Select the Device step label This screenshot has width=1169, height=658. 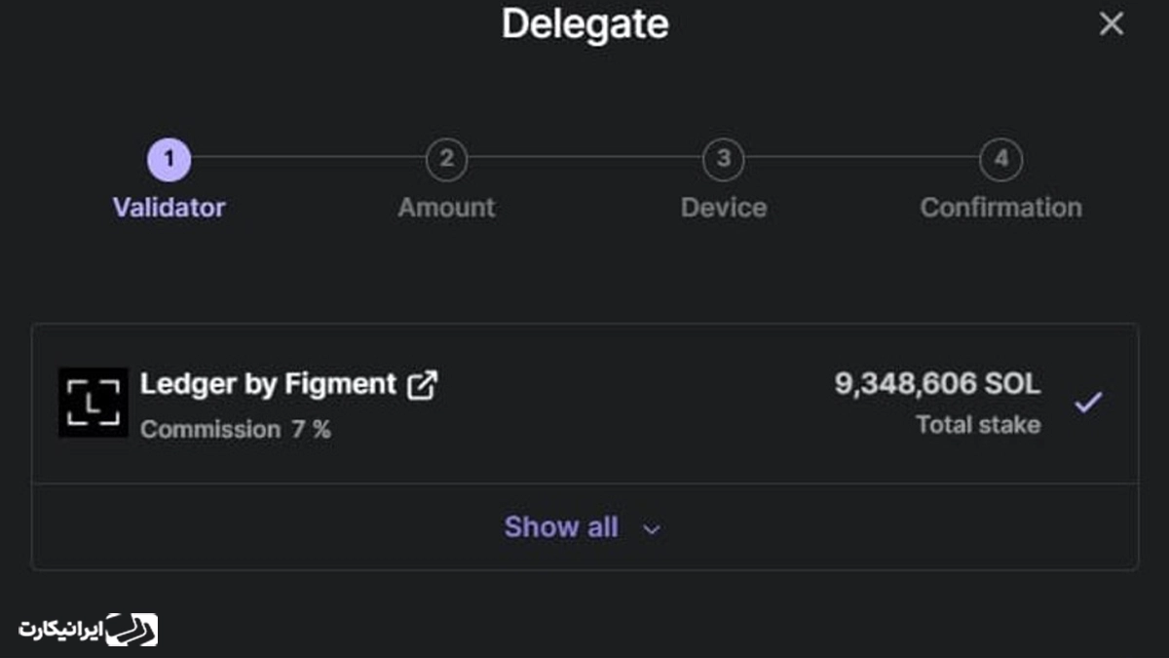point(724,208)
